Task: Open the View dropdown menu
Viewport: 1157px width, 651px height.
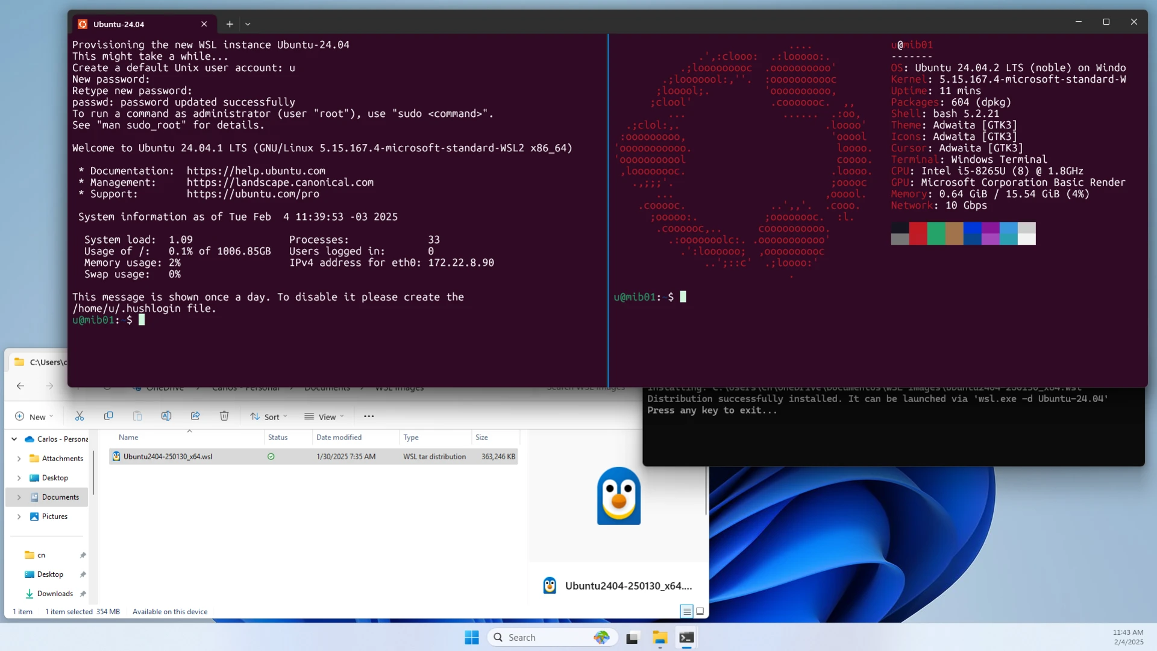Action: [x=325, y=416]
